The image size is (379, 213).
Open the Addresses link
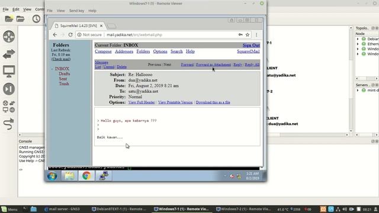click(x=124, y=51)
